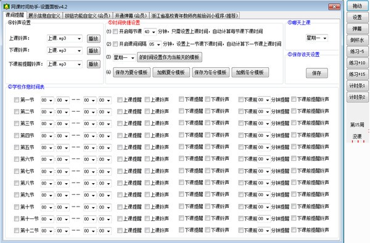Screen dimensions: 370x243
Task: Click 加载夏令模板 button
Action: [171, 72]
